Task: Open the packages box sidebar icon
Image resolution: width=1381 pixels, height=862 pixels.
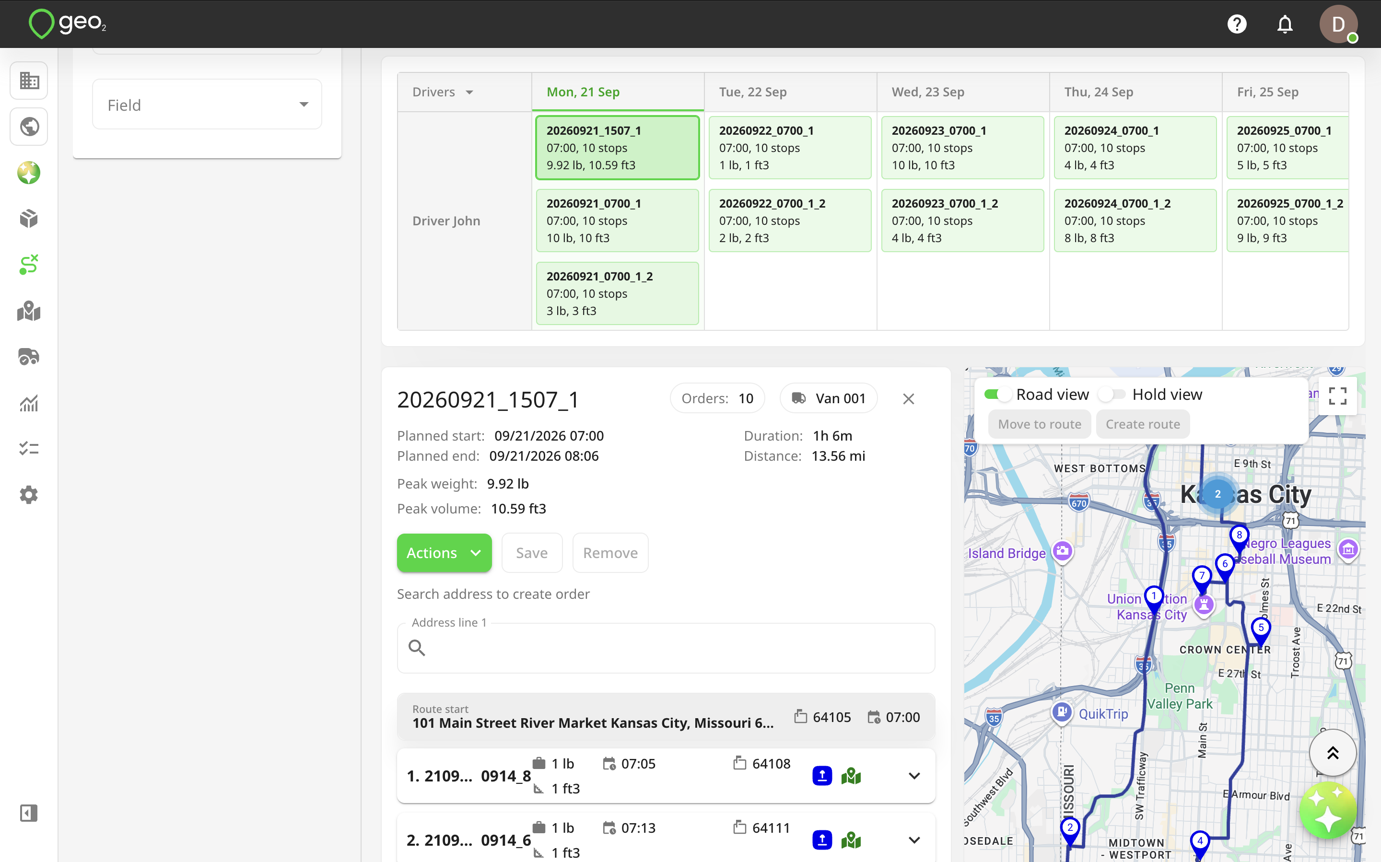Action: (x=29, y=219)
